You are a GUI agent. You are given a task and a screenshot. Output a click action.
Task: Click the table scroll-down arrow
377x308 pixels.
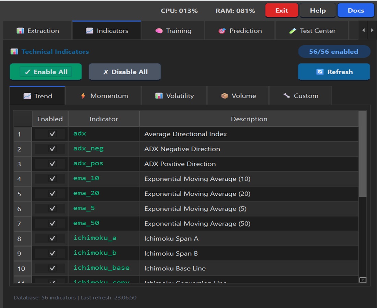(x=363, y=280)
